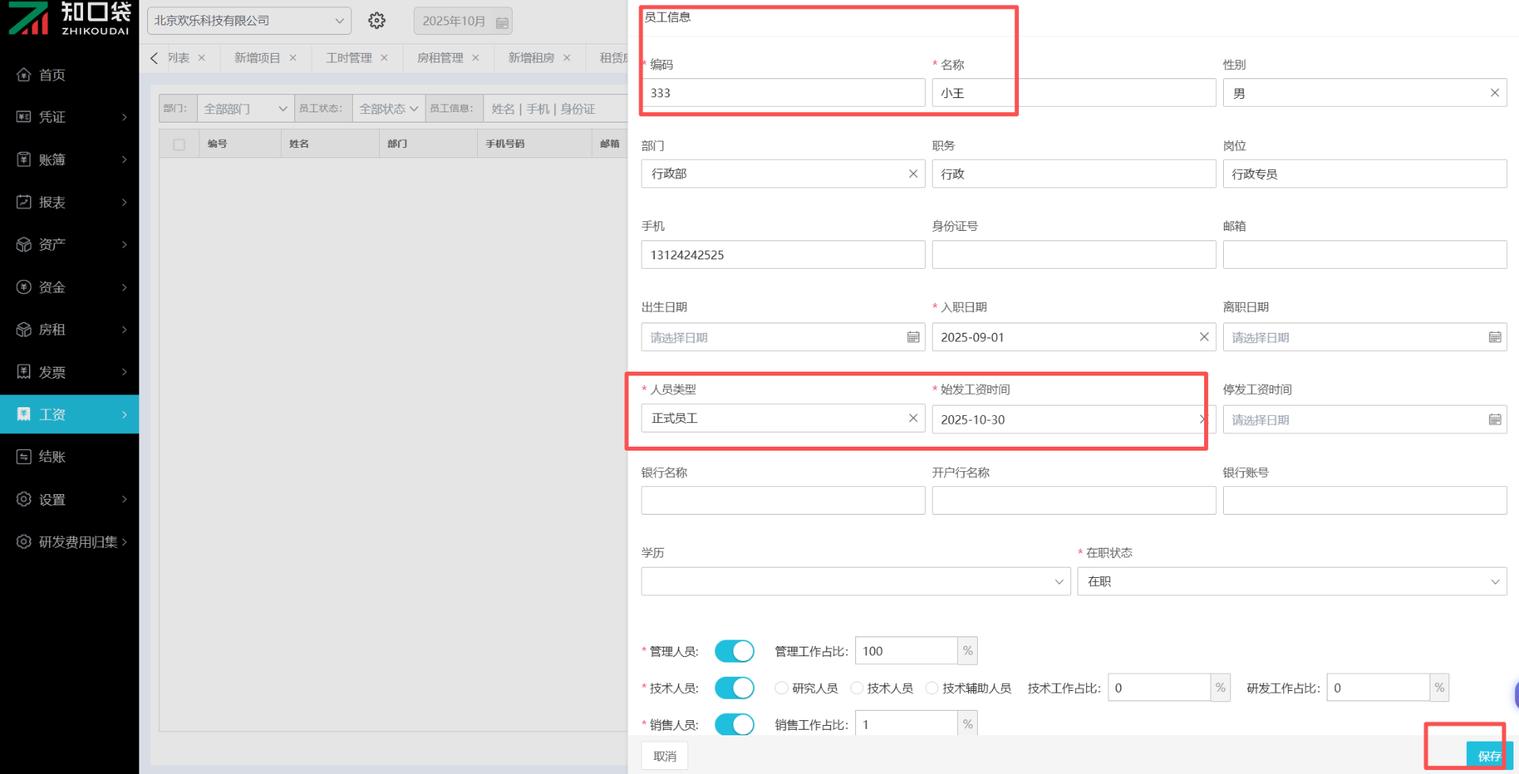
Task: Click into the 身份证号 input field
Action: pyautogui.click(x=1073, y=255)
